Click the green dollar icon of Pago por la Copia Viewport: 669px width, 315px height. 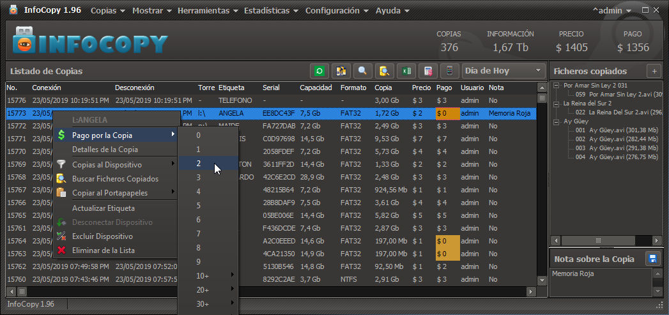pos(61,135)
